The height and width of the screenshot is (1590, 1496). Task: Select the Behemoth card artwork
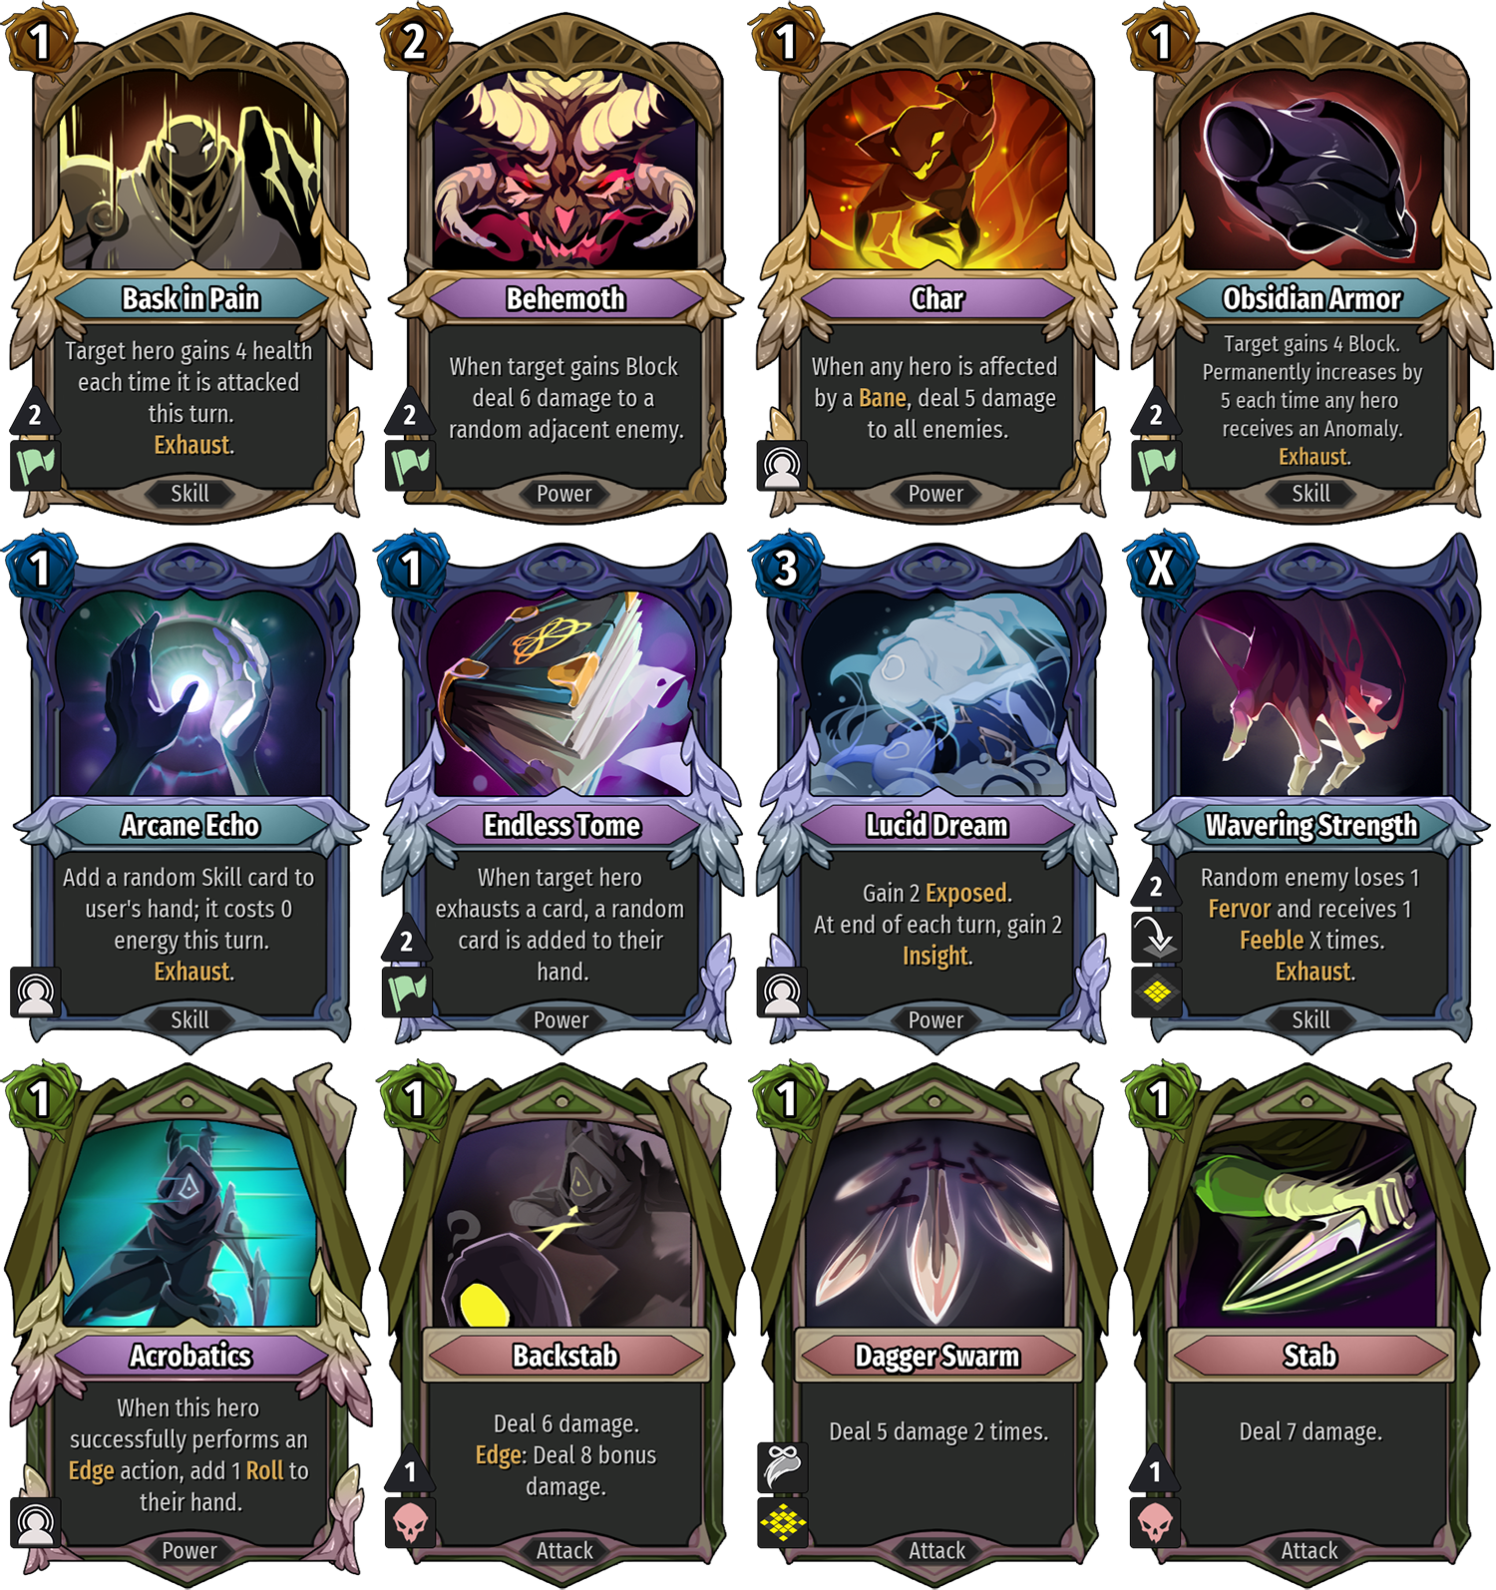564,170
